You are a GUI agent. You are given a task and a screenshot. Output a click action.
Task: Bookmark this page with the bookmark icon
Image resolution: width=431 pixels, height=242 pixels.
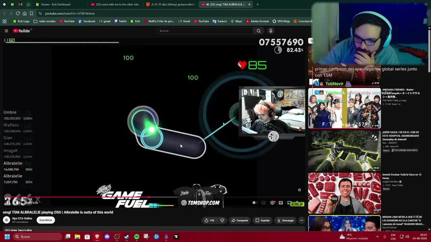pyautogui.click(x=31, y=13)
